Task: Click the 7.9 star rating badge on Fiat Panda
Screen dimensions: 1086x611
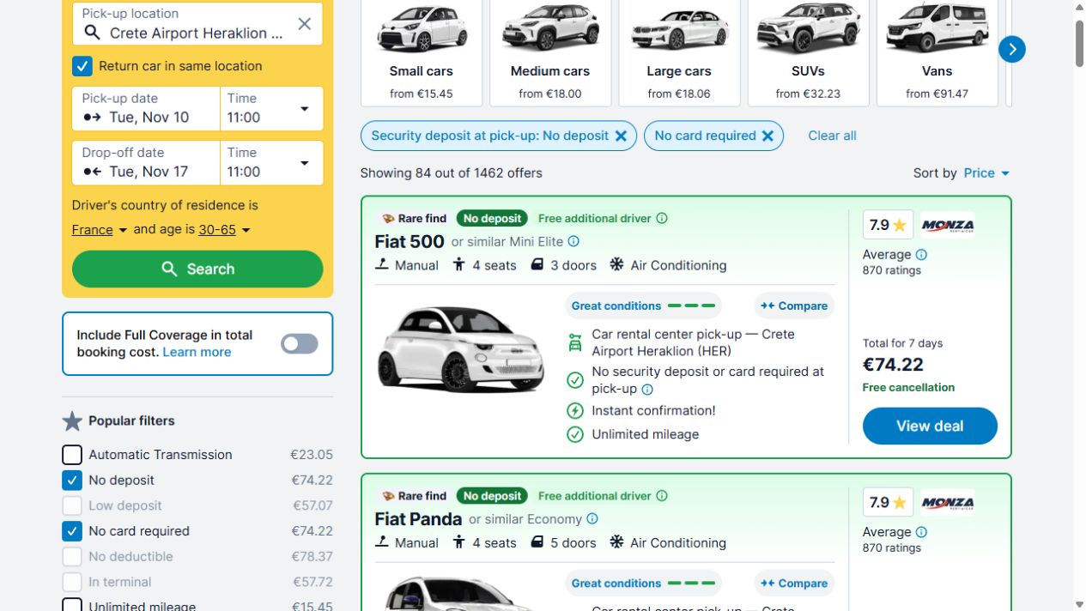Action: [888, 503]
